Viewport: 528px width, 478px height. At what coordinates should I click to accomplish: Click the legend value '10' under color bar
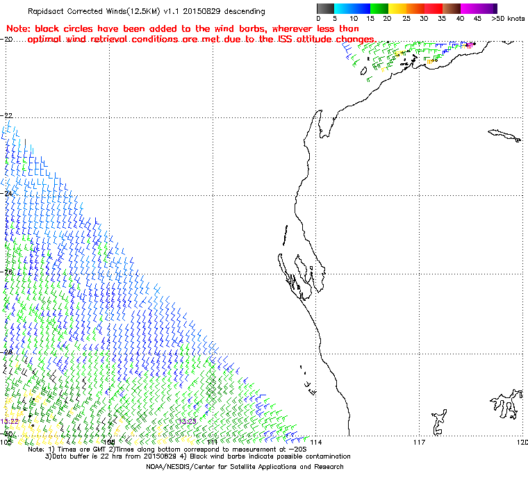tap(353, 19)
